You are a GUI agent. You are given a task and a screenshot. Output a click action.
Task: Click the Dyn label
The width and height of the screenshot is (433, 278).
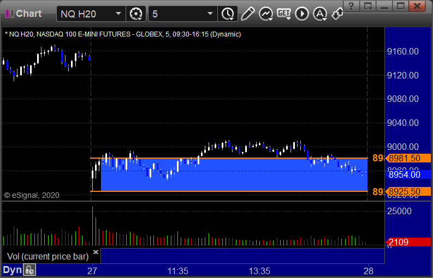13,270
